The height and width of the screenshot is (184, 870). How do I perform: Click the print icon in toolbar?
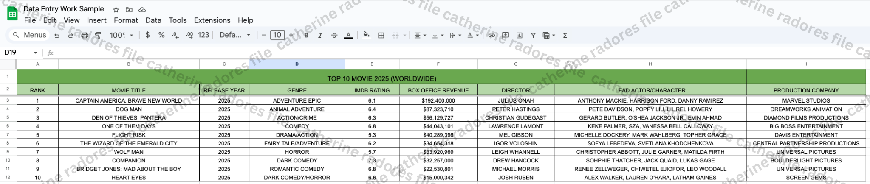click(x=85, y=35)
